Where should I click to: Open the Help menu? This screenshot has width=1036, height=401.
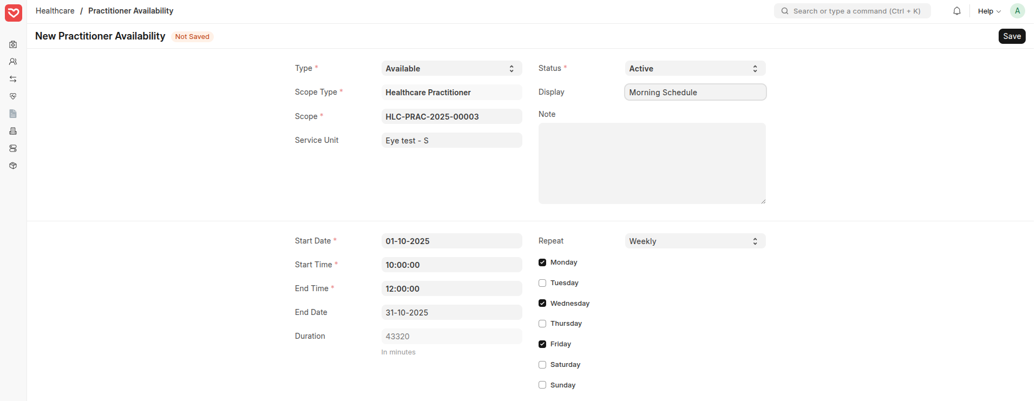pyautogui.click(x=989, y=11)
